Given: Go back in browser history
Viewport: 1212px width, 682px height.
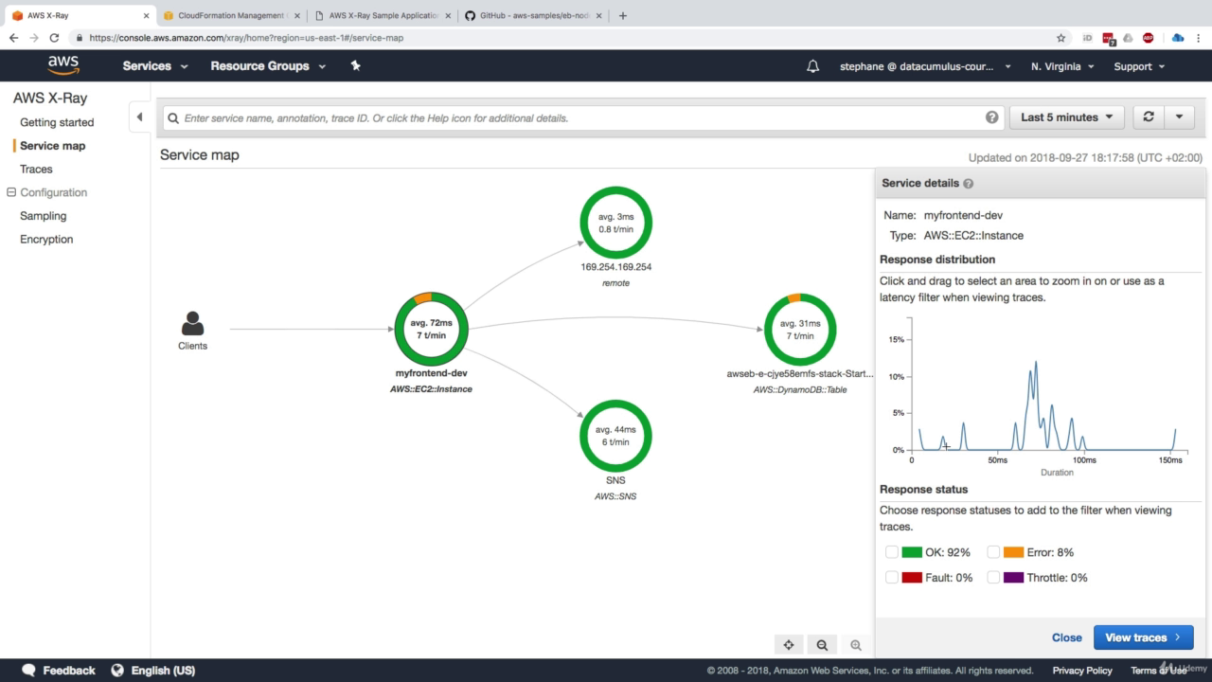Looking at the screenshot, I should point(13,38).
